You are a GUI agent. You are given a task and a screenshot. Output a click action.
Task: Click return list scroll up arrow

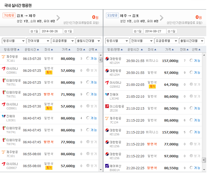point(204,55)
